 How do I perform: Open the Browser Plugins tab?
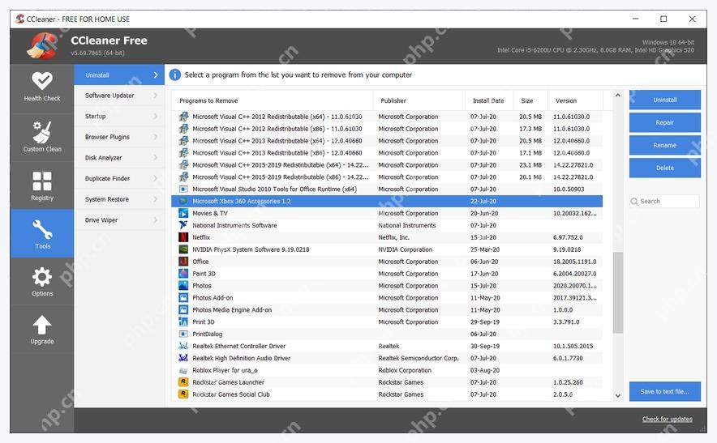pos(119,137)
